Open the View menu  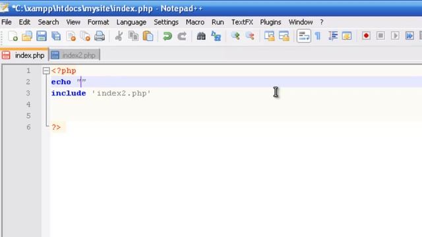73,22
